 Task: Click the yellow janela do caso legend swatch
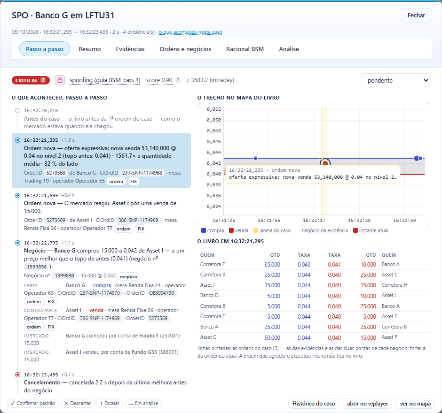click(256, 230)
